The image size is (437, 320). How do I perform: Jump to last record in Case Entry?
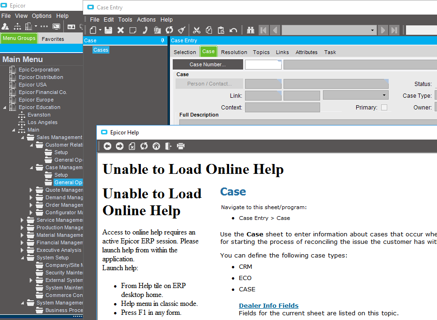point(394,30)
